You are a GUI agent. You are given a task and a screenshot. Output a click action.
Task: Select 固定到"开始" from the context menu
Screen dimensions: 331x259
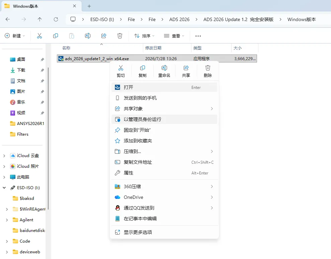coord(164,130)
